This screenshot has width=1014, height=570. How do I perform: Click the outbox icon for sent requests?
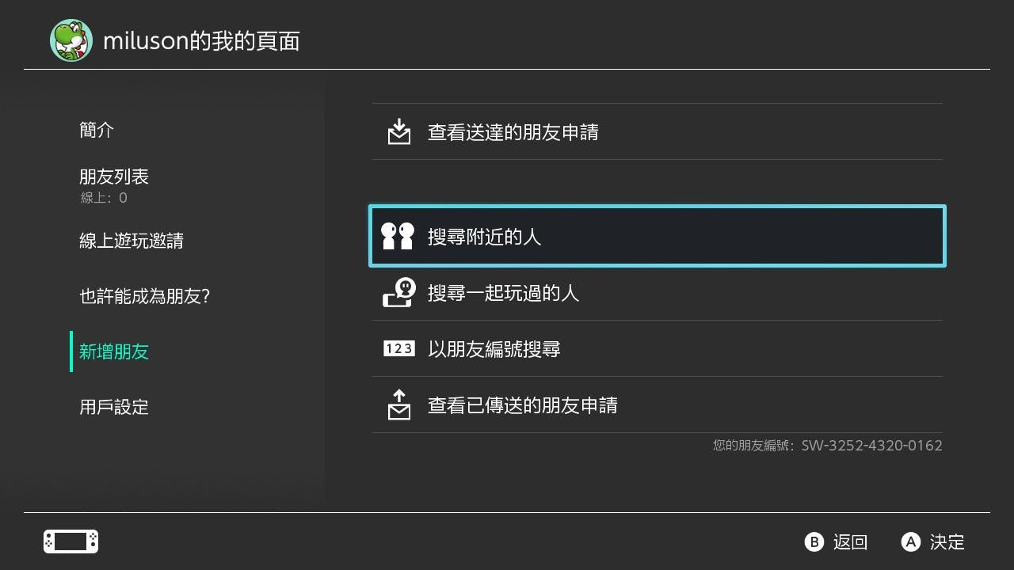[399, 405]
